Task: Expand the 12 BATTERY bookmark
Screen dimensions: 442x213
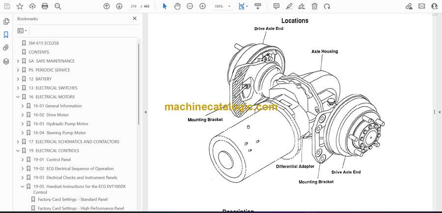Action: pos(18,79)
